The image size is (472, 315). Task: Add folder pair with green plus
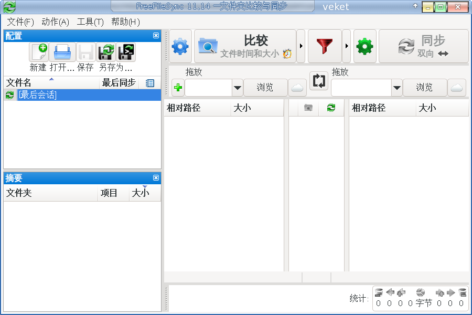pyautogui.click(x=178, y=88)
